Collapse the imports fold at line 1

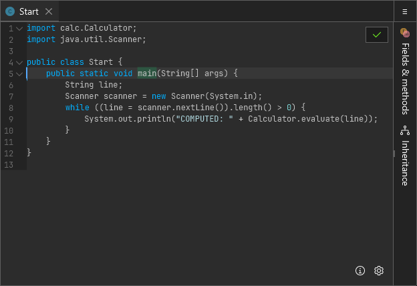[19, 28]
